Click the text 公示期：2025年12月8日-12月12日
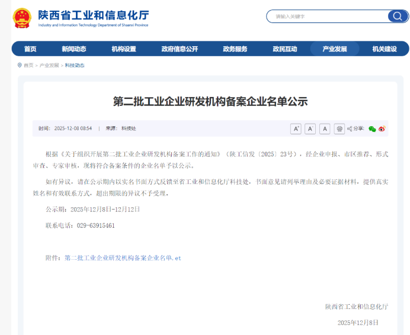 (93, 210)
